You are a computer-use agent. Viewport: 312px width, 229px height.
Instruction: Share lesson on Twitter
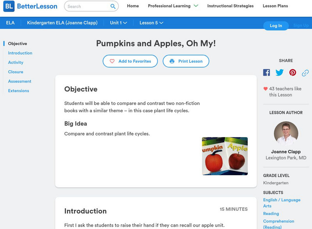280,72
